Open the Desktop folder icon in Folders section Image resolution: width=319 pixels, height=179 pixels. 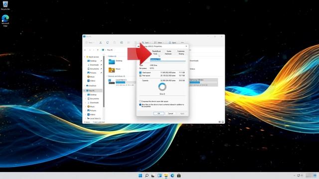[x=112, y=62]
